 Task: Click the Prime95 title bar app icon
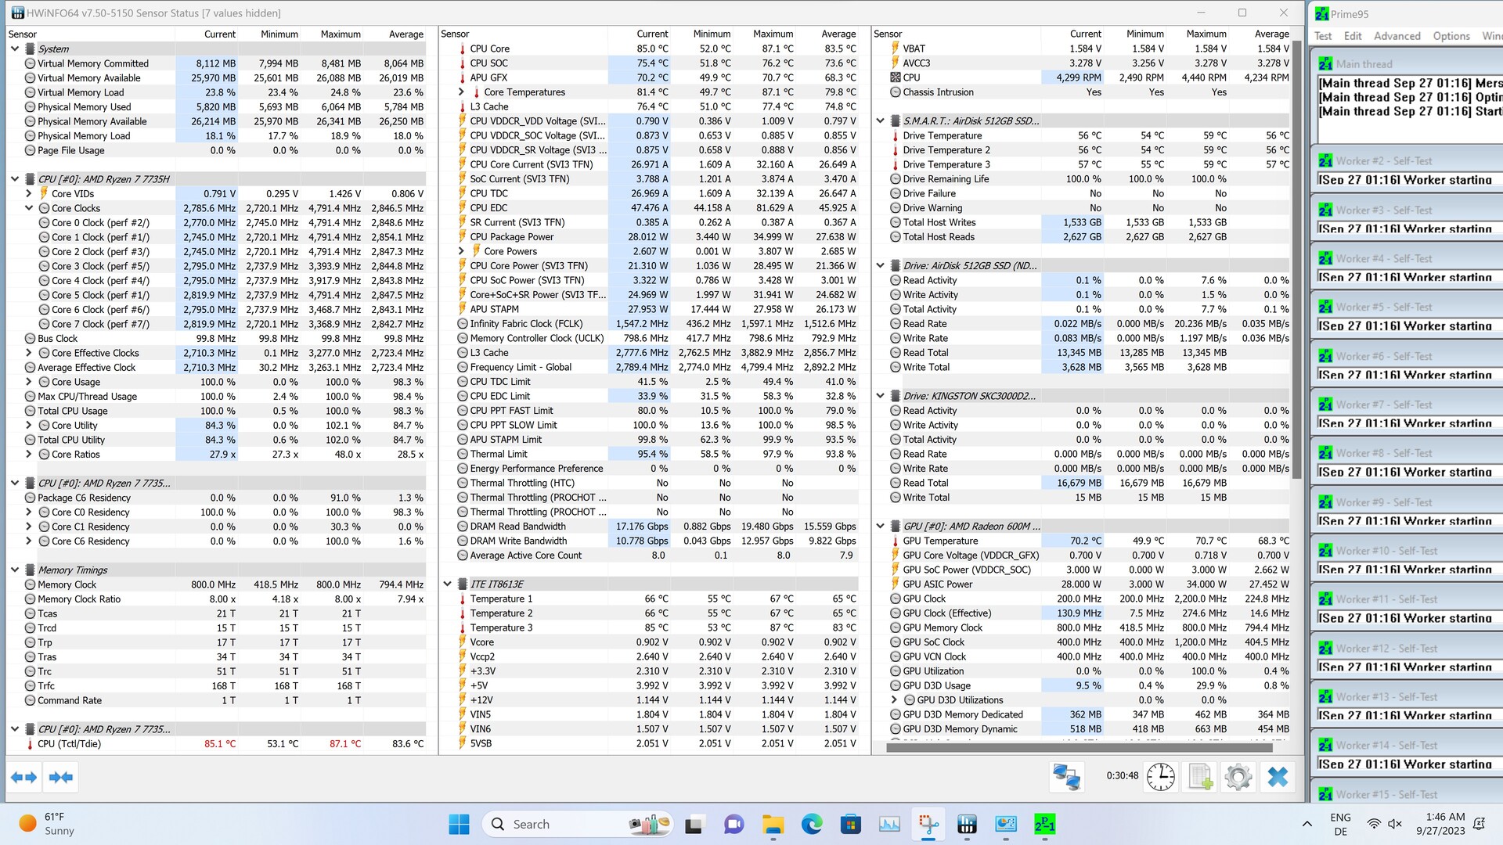[x=1322, y=13]
